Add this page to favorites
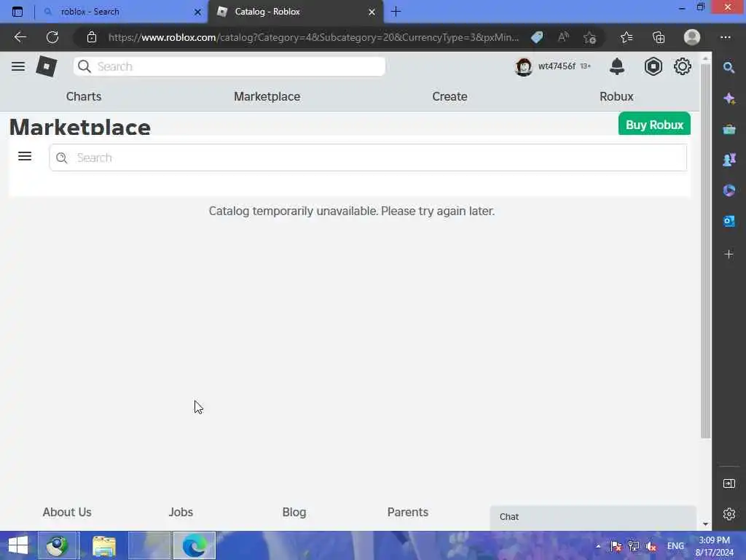Viewport: 746px width, 560px height. [590, 37]
